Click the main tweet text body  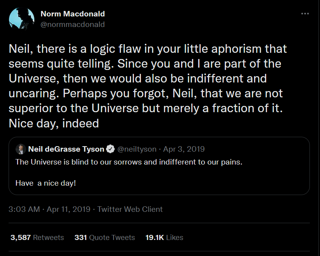[x=148, y=86]
